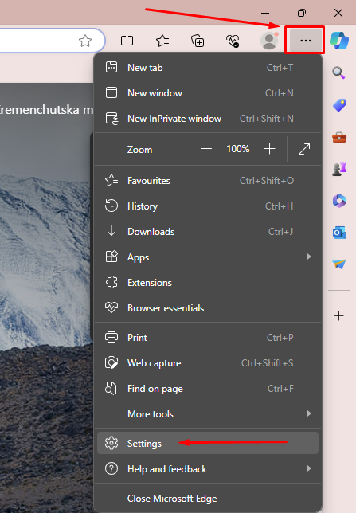This screenshot has height=513, width=356.
Task: Increase zoom with the plus button
Action: 269,149
